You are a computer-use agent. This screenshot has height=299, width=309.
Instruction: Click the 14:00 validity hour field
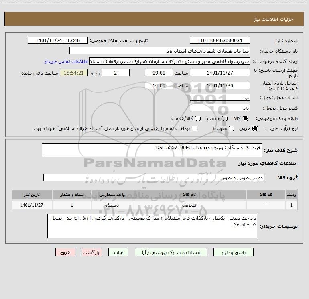pyautogui.click(x=159, y=85)
